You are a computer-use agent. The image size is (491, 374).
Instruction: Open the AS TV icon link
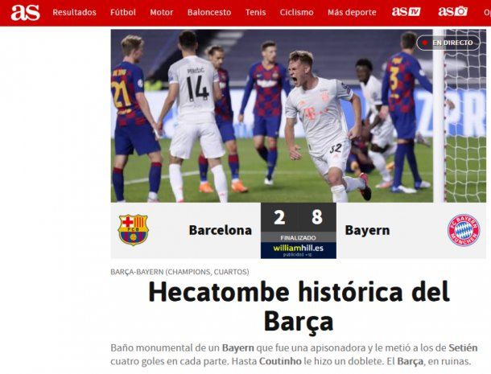coord(406,12)
